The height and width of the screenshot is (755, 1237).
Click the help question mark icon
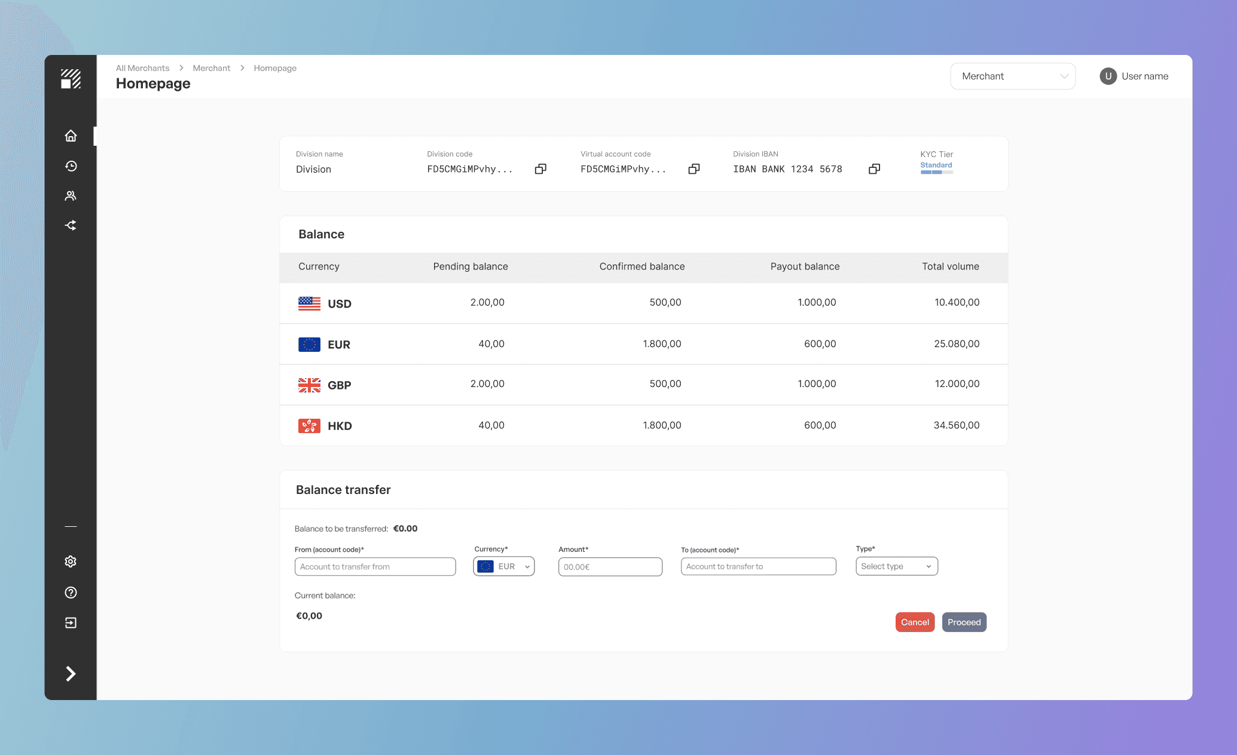click(71, 593)
